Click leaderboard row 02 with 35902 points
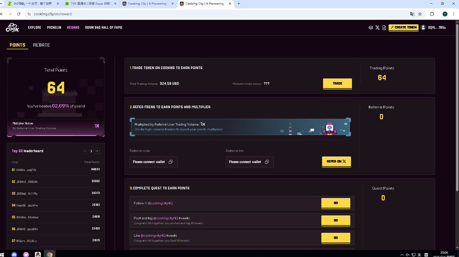The height and width of the screenshot is (257, 459). click(x=56, y=182)
